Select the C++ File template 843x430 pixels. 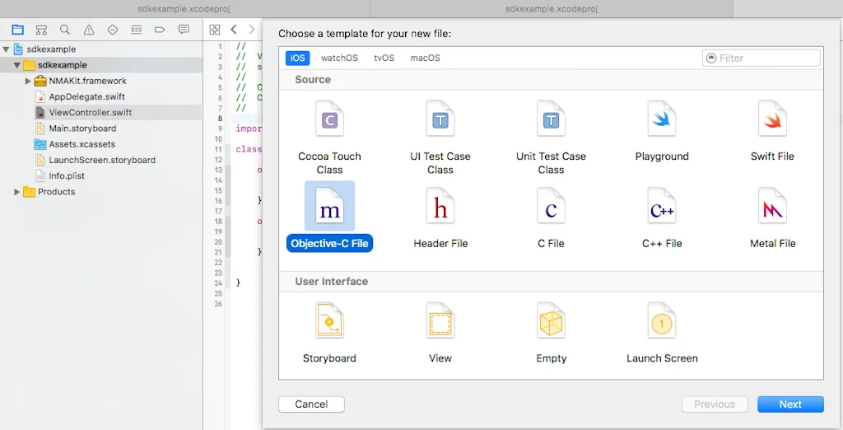662,217
